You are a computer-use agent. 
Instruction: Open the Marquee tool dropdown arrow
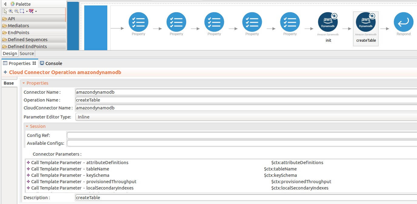pyautogui.click(x=27, y=11)
